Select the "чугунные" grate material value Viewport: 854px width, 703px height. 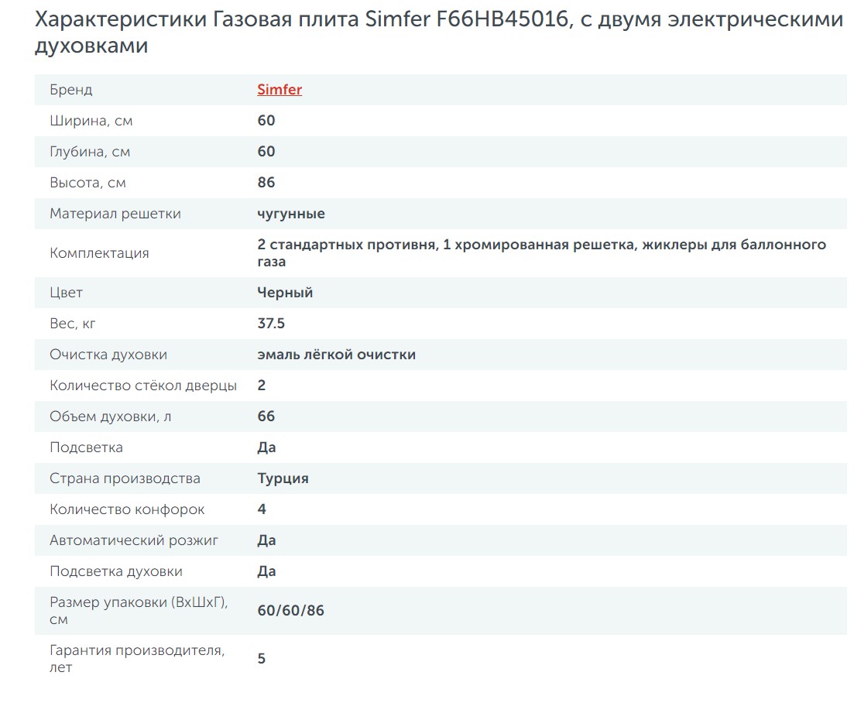(291, 214)
